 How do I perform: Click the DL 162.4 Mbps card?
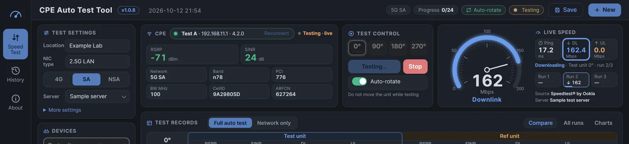pyautogui.click(x=576, y=49)
